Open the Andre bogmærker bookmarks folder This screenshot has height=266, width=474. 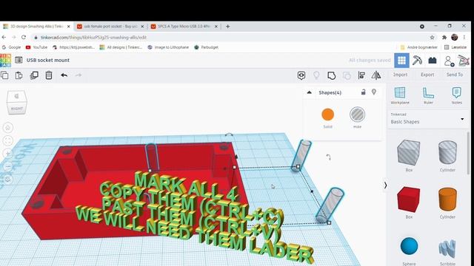[x=418, y=47]
